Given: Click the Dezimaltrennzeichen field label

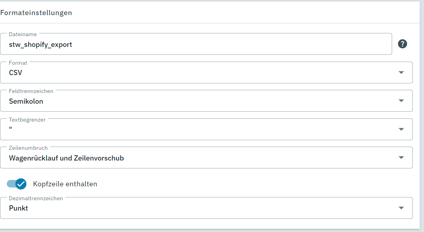Looking at the screenshot, I should tap(36, 198).
